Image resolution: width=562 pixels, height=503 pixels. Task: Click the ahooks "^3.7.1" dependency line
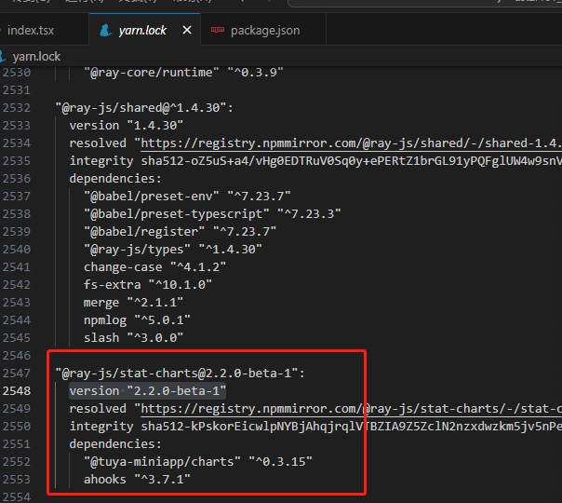[x=133, y=479]
